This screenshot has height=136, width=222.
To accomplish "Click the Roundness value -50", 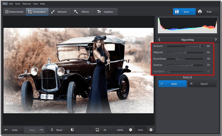I will [208, 59].
